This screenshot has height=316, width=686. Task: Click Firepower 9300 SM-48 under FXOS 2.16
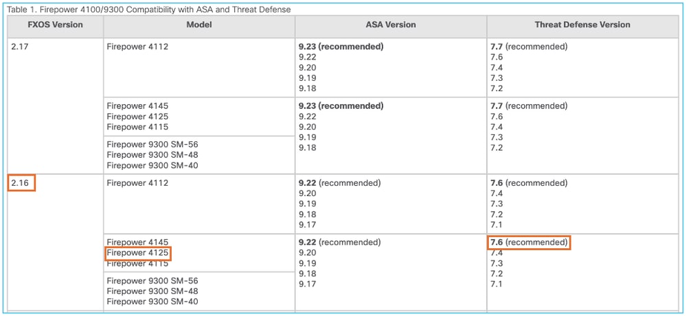(x=152, y=291)
